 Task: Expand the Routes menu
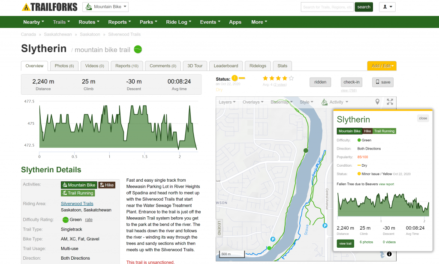(x=89, y=22)
